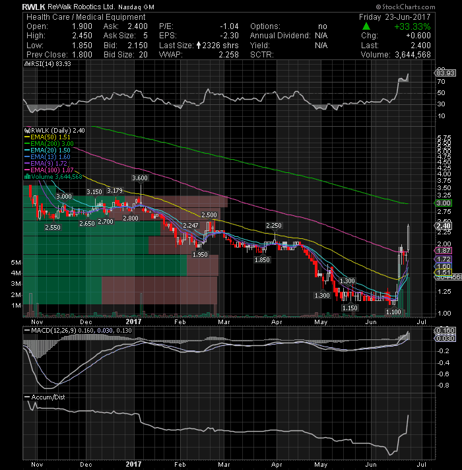
Task: Click the 3.00 EMA200 axis tag
Action: (443, 203)
